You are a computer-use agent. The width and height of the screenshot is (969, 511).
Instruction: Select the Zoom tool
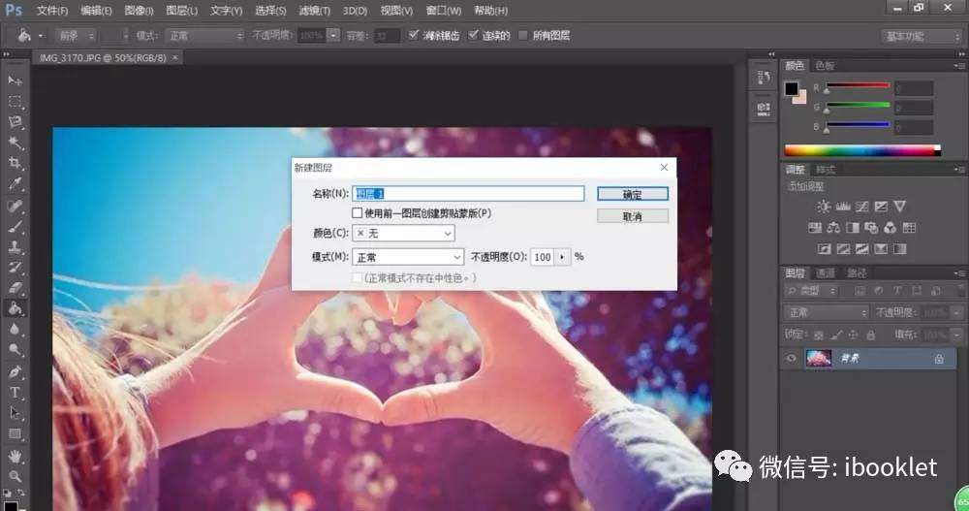click(15, 476)
